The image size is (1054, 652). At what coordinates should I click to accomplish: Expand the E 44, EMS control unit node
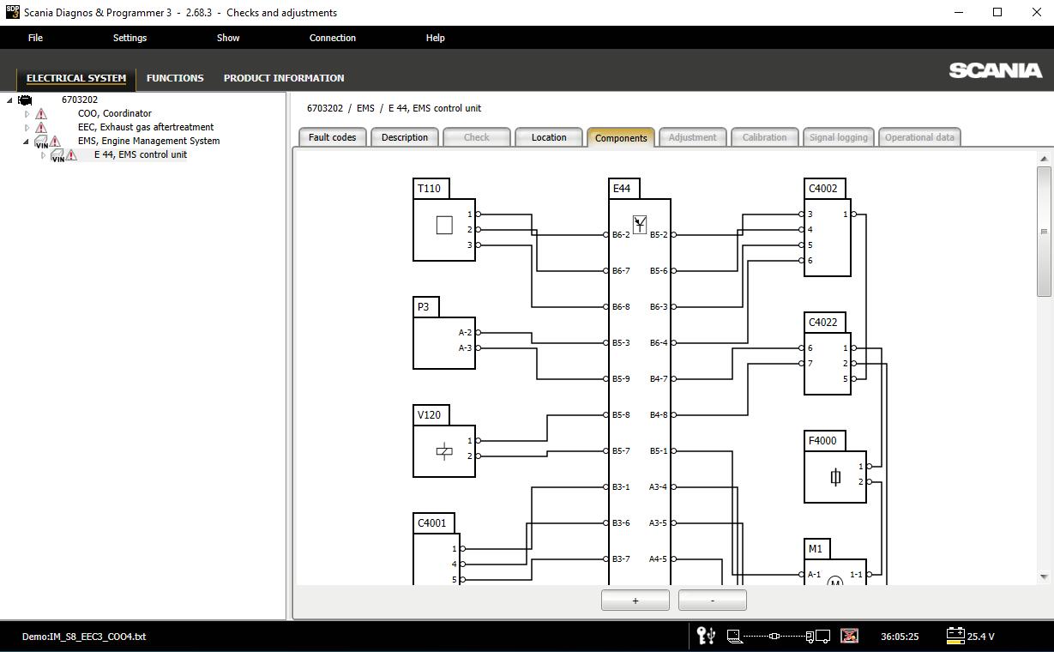[x=43, y=155]
